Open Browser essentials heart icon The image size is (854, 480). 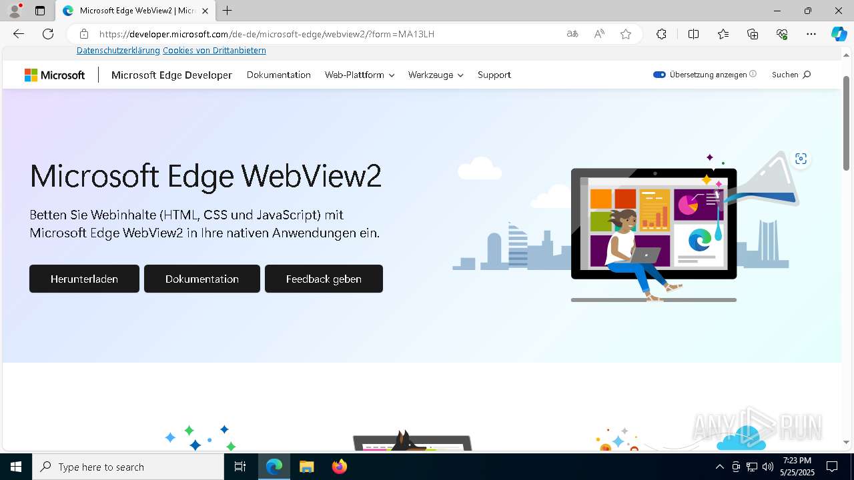point(782,34)
